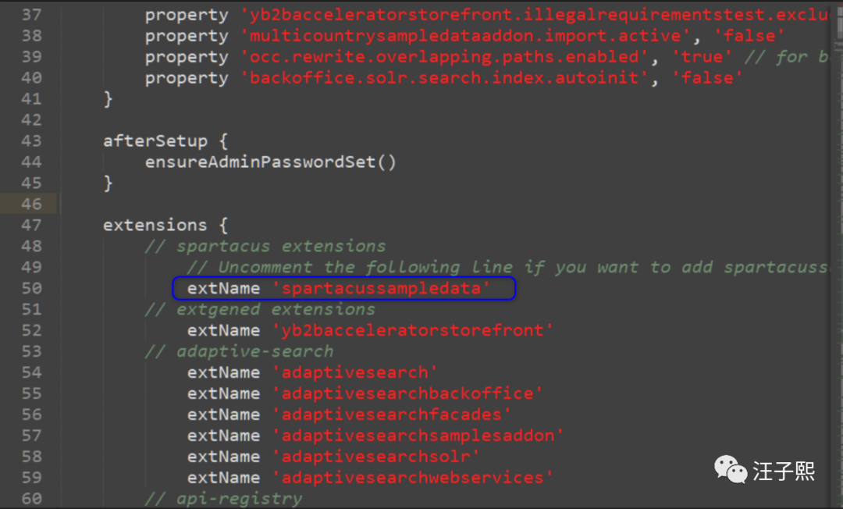Click the WeChat logo watermark icon

click(731, 470)
